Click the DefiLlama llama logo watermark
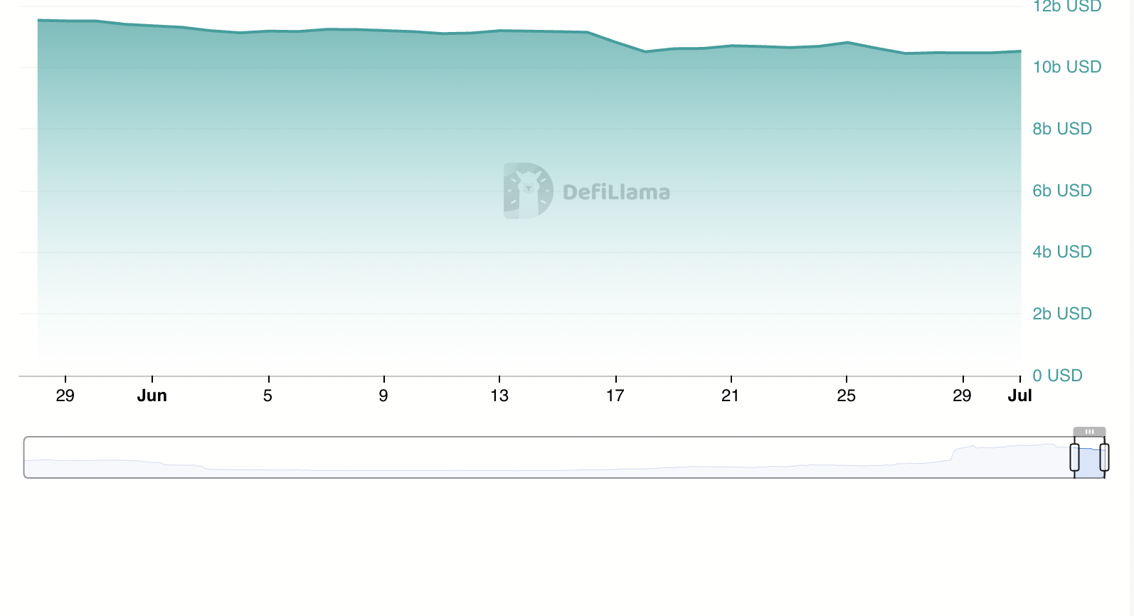 [x=526, y=190]
